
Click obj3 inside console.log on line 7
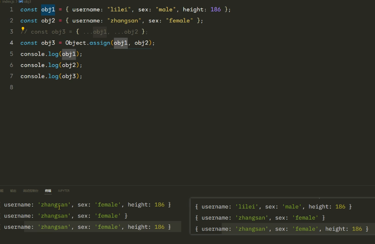[69, 76]
